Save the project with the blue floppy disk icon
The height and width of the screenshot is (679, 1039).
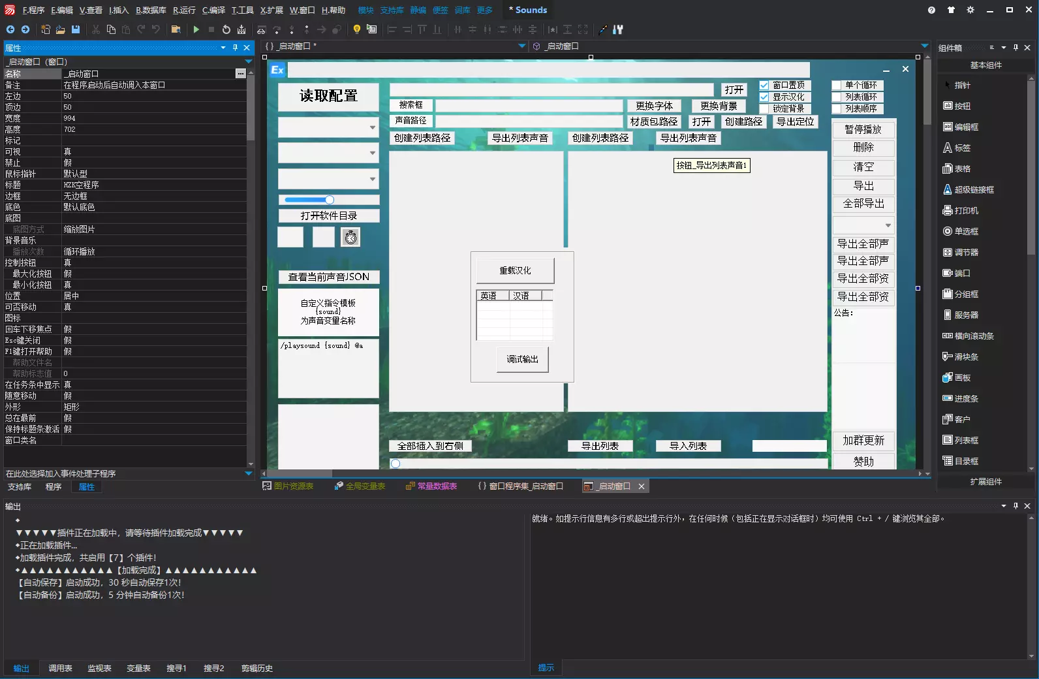76,29
